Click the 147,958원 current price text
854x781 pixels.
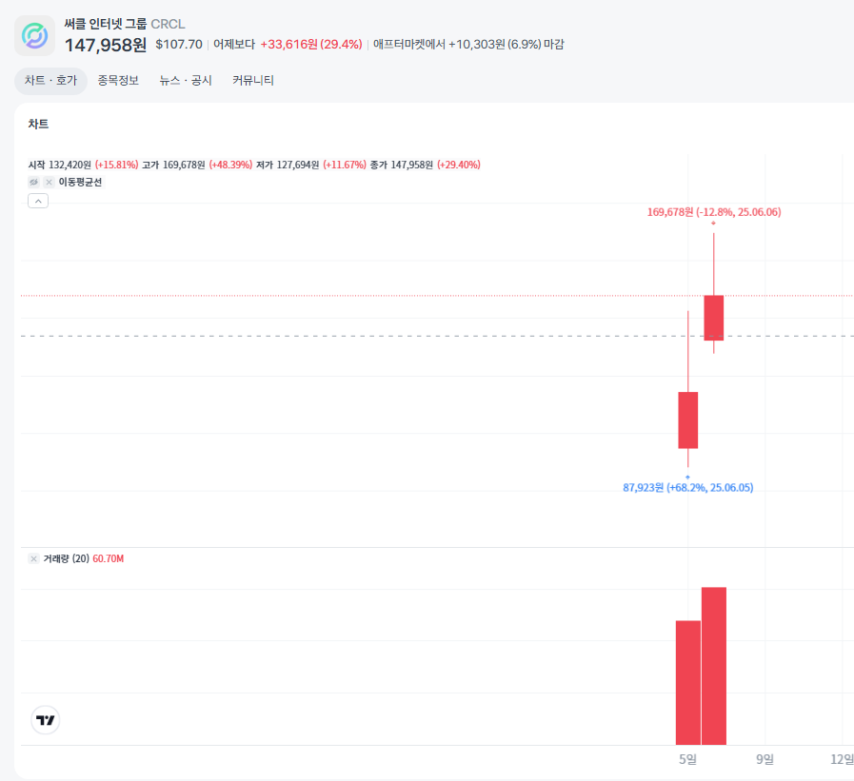click(106, 45)
